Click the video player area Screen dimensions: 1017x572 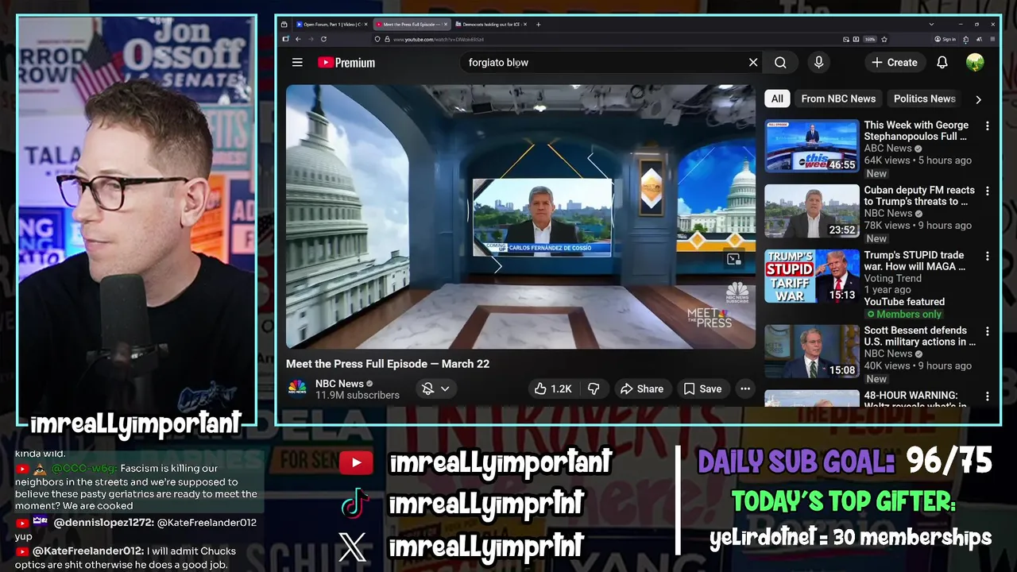point(520,216)
